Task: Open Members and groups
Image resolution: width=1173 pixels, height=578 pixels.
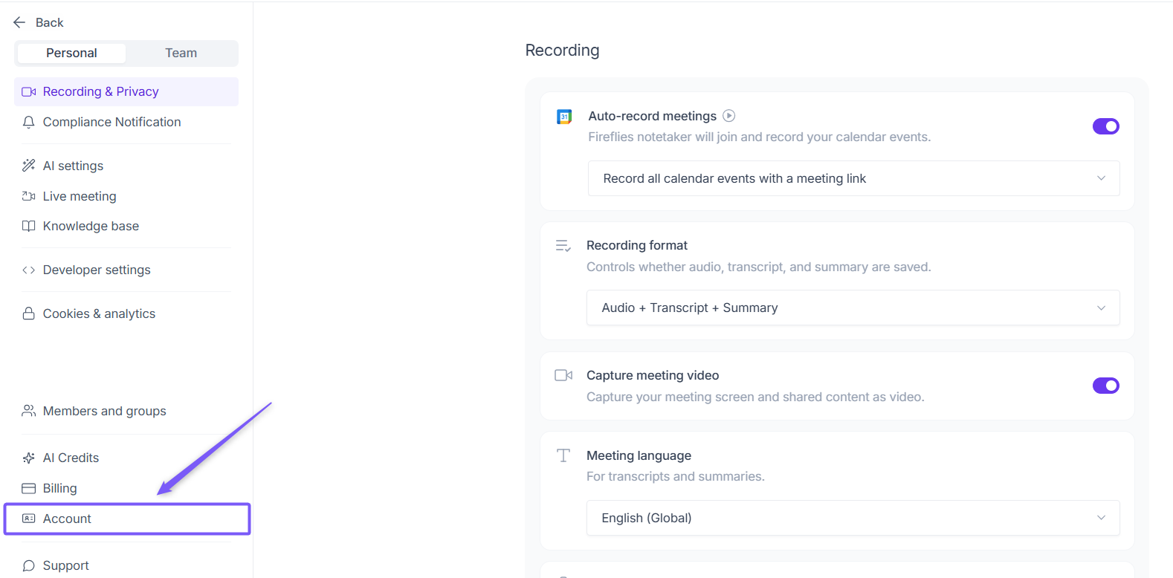Action: tap(126, 411)
